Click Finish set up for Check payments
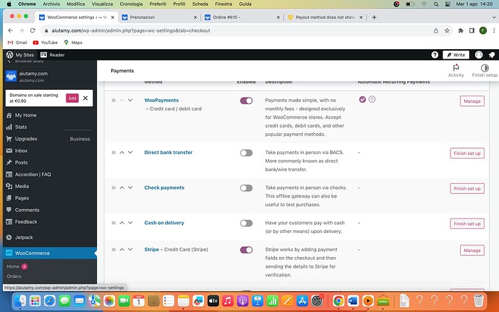The height and width of the screenshot is (312, 499). (x=467, y=188)
